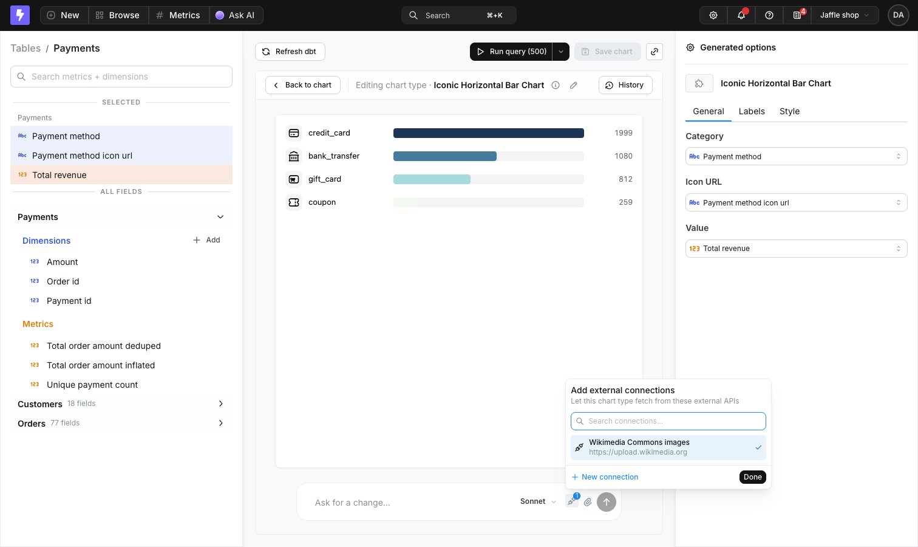Click the bank_transfer blue bar
918x547 pixels.
pyautogui.click(x=445, y=156)
